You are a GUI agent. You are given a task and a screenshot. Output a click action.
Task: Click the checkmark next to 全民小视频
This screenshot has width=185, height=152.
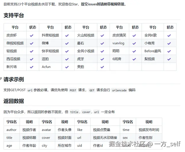[x=102, y=51]
